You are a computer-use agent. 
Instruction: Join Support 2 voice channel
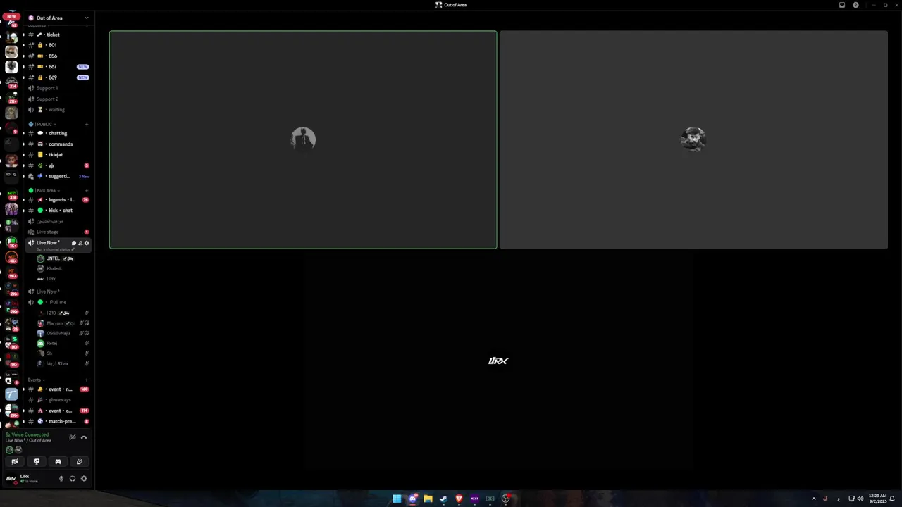(x=59, y=99)
